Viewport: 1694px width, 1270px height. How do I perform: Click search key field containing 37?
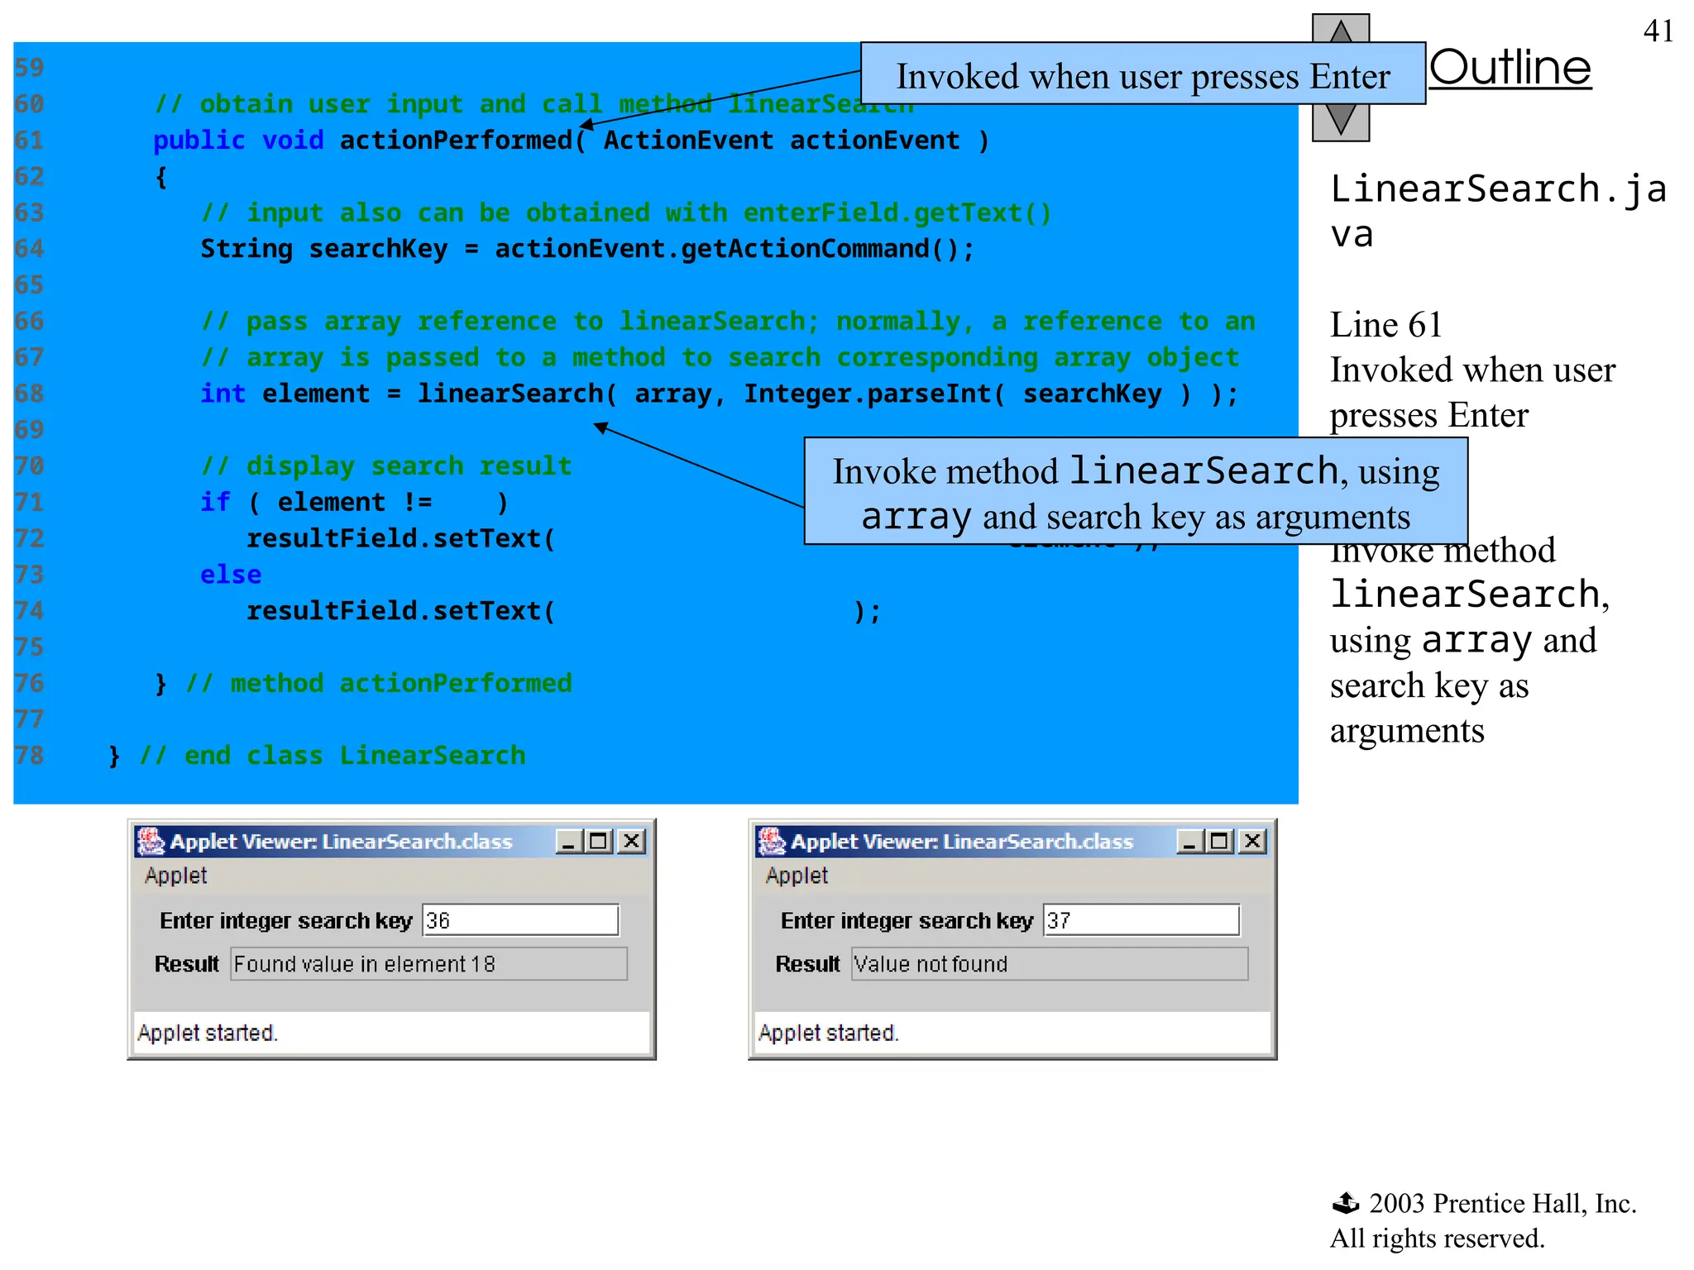pyautogui.click(x=1141, y=920)
